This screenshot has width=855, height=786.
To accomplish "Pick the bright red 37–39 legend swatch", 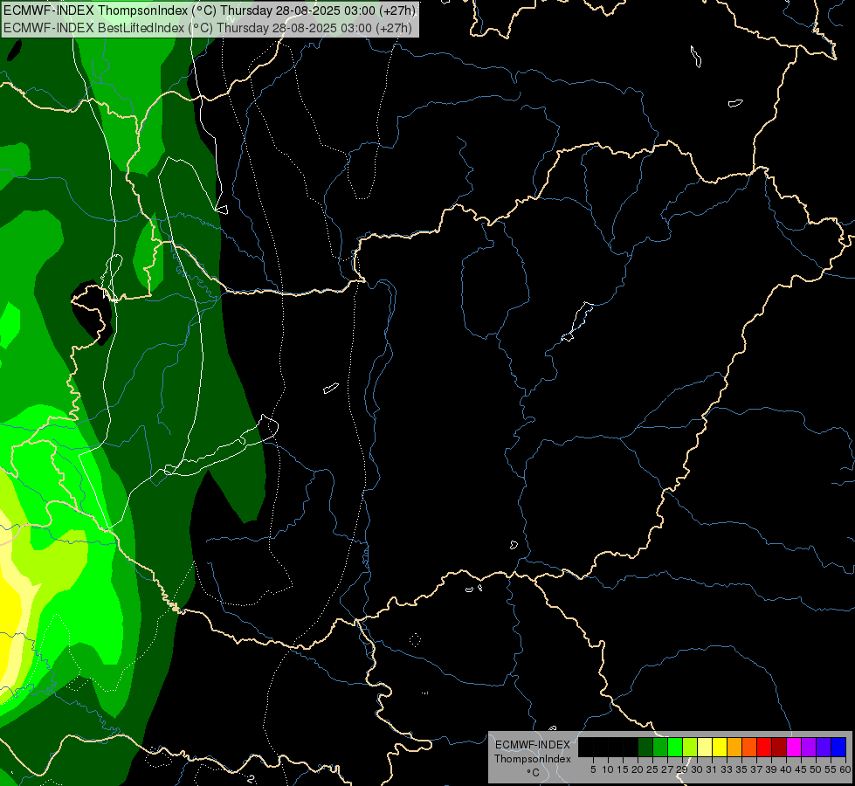I will pos(764,747).
